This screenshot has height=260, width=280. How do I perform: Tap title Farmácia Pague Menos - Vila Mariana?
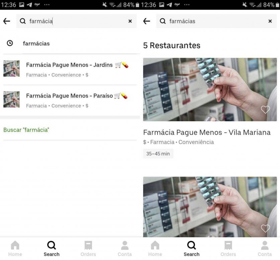207,132
